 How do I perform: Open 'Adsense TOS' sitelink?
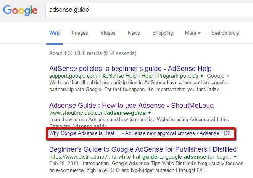coord(215,133)
